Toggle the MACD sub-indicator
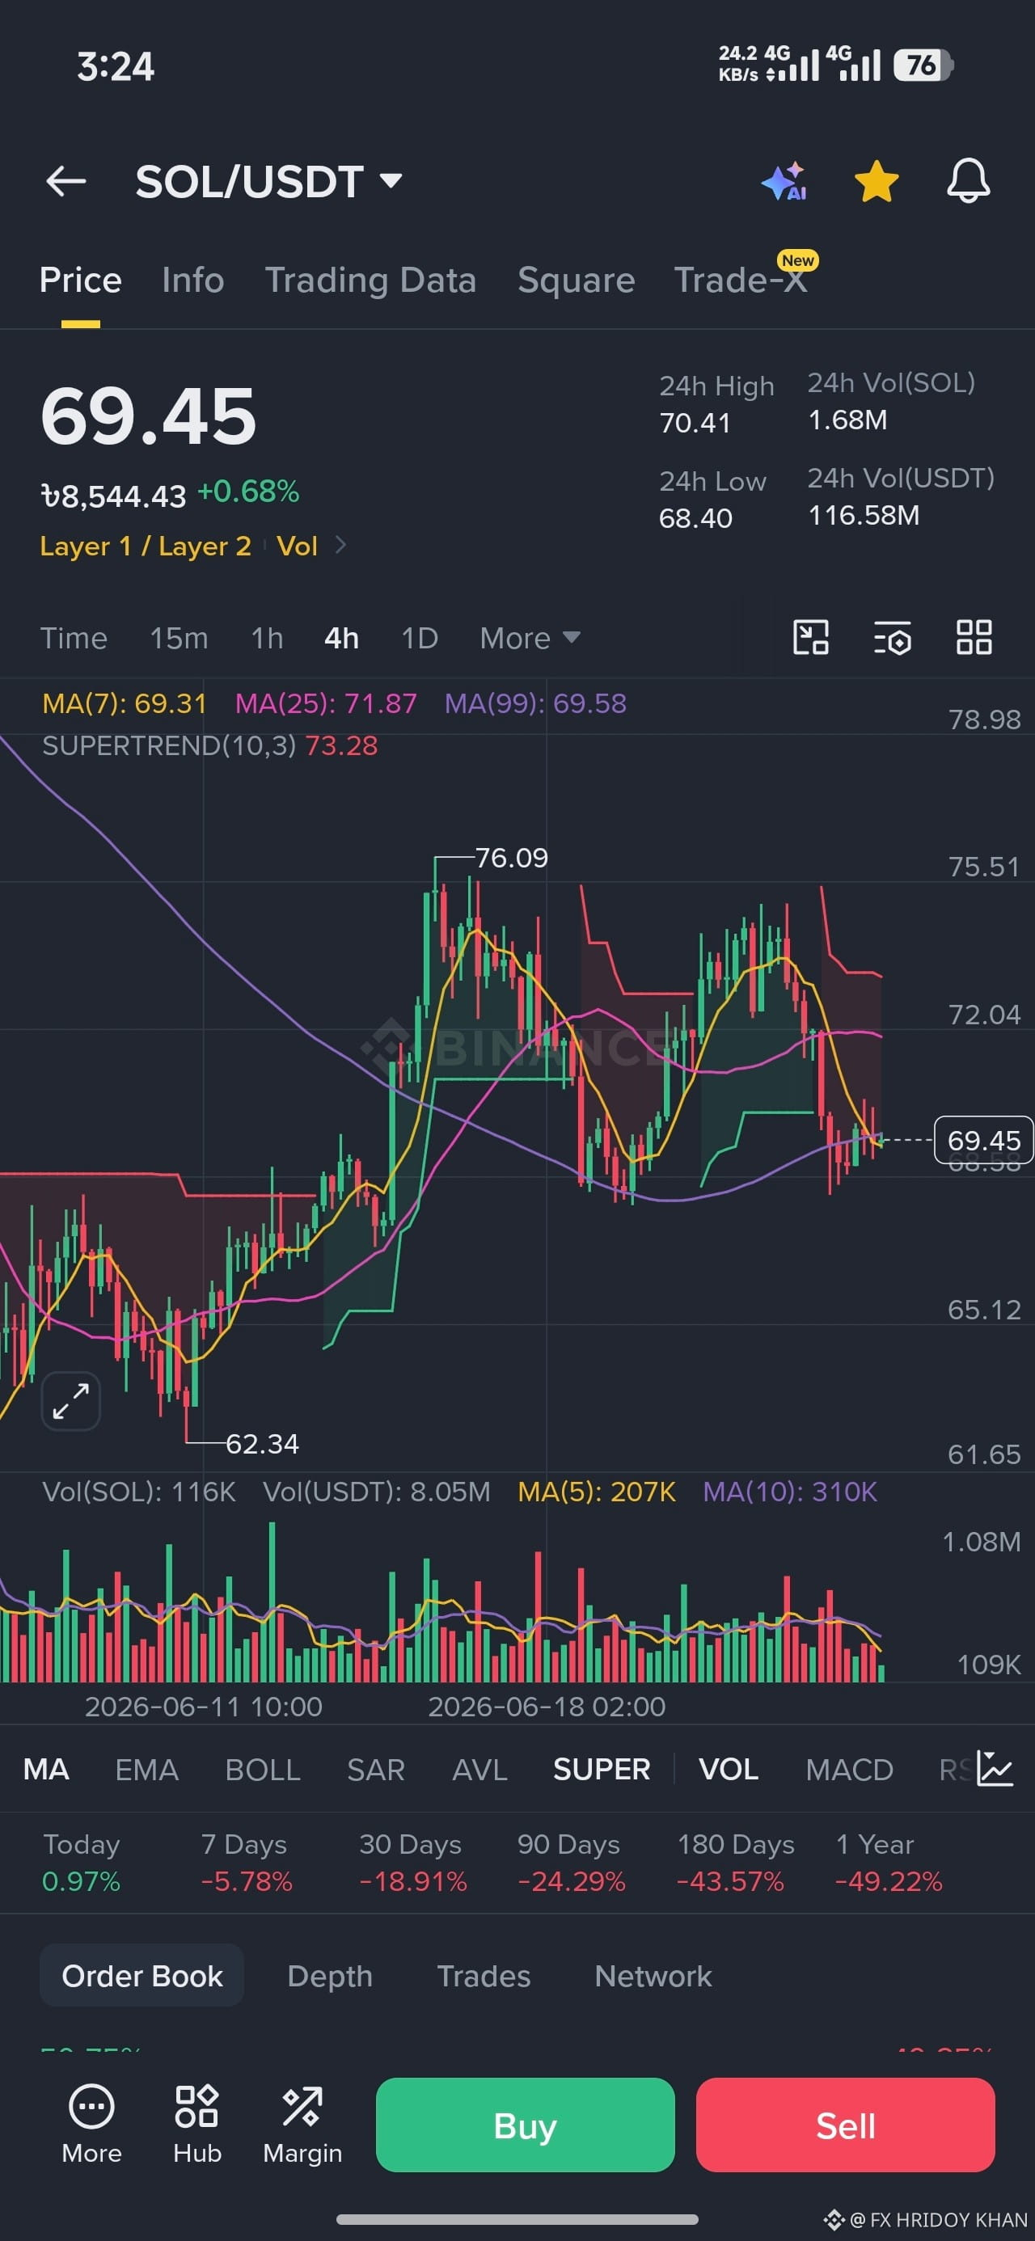Image resolution: width=1035 pixels, height=2241 pixels. point(850,1770)
